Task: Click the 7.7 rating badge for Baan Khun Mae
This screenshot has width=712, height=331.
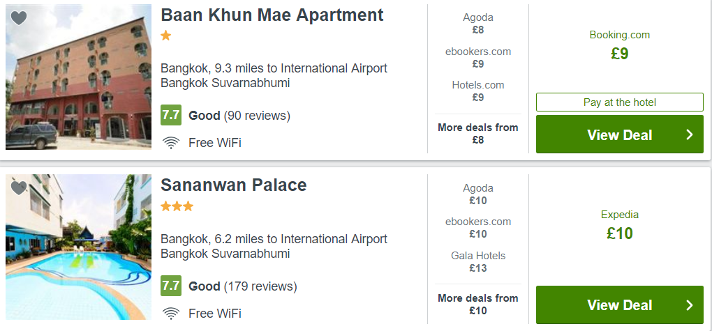Action: coord(171,115)
